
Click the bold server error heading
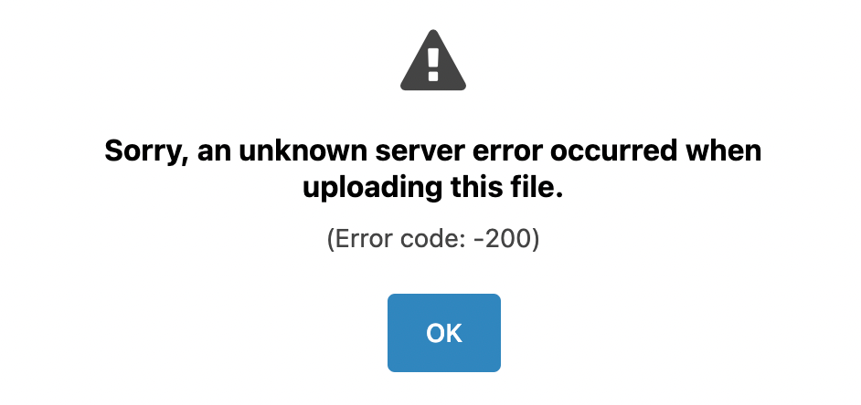coord(433,169)
